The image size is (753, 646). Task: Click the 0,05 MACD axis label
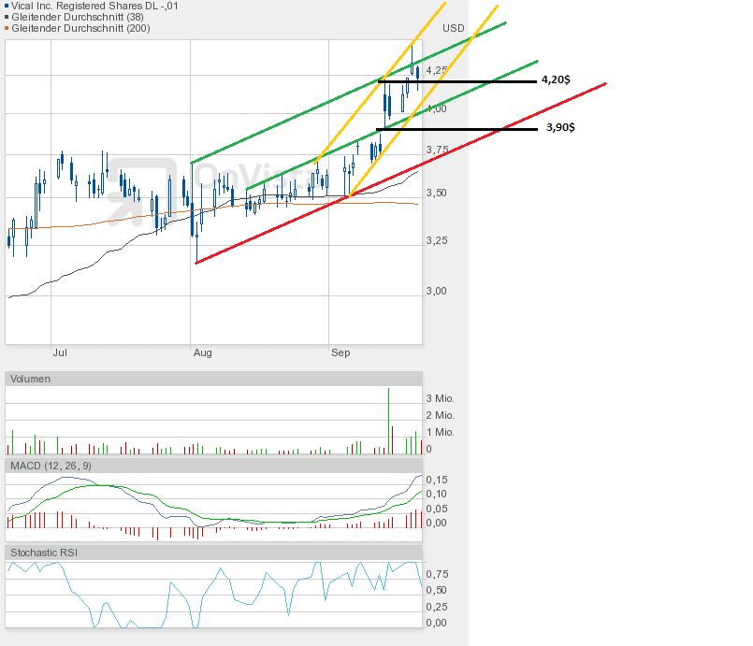437,509
